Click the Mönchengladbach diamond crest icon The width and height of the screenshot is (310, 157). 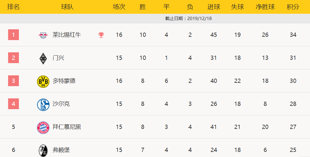(x=43, y=58)
